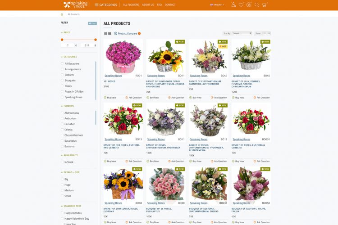Click the minimum price input field

tap(68, 45)
